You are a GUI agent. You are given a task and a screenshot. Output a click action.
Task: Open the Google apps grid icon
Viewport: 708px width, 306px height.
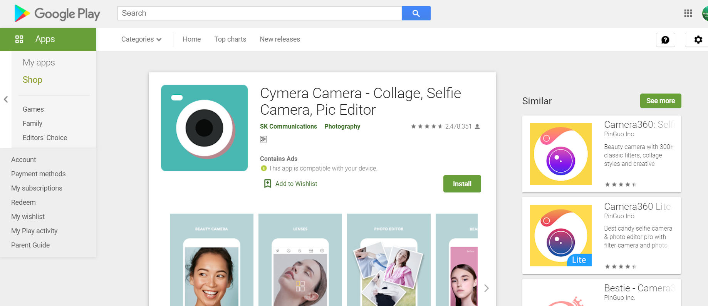pyautogui.click(x=688, y=13)
